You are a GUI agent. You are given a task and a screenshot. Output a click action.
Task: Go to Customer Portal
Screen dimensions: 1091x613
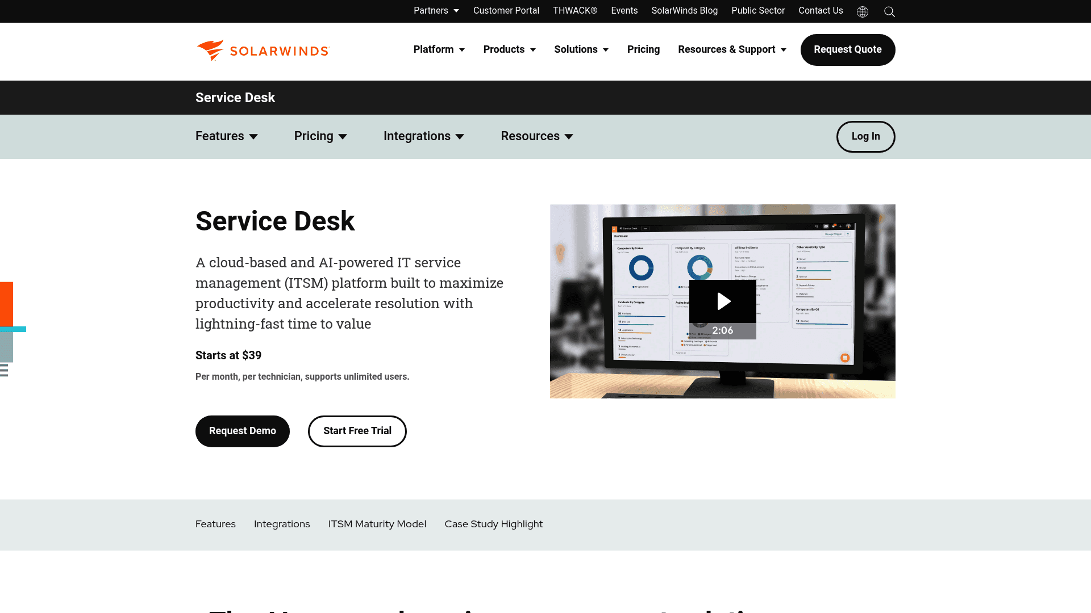point(506,11)
